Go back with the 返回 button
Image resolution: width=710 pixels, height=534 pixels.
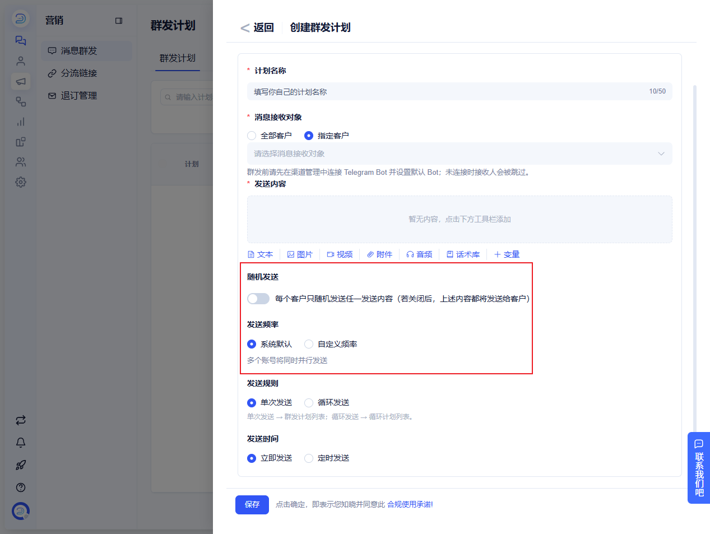257,27
